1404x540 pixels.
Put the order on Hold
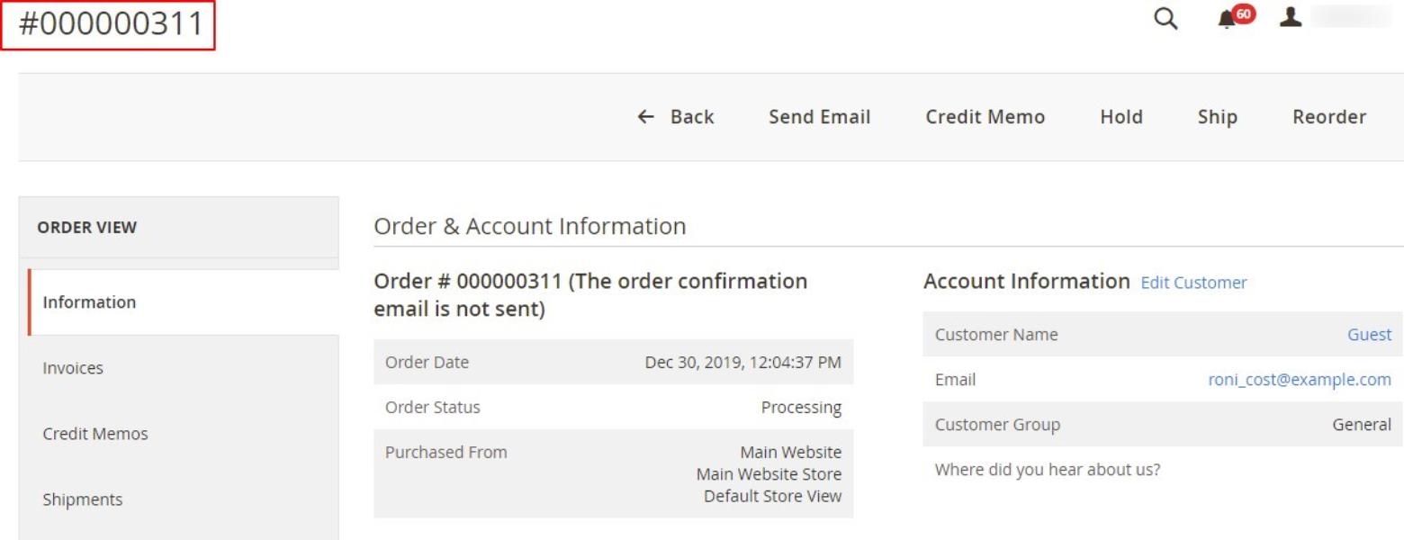click(1120, 117)
